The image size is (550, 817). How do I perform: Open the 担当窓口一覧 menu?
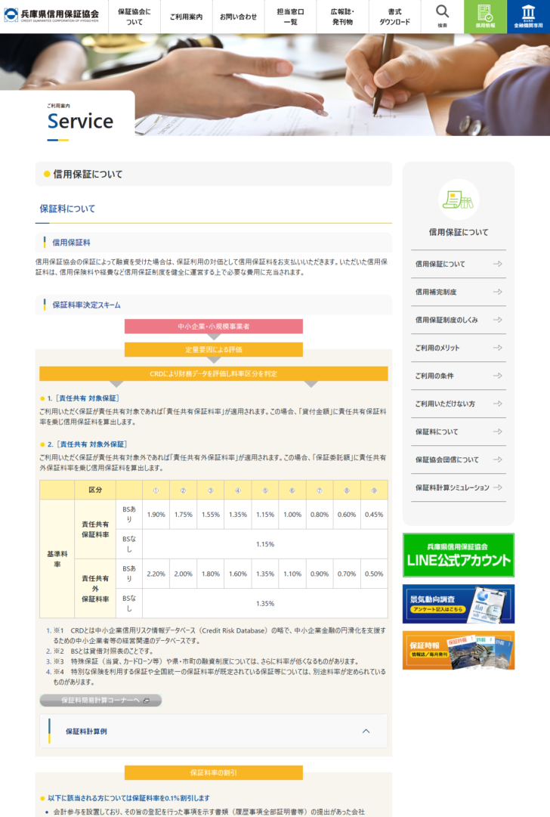(290, 17)
